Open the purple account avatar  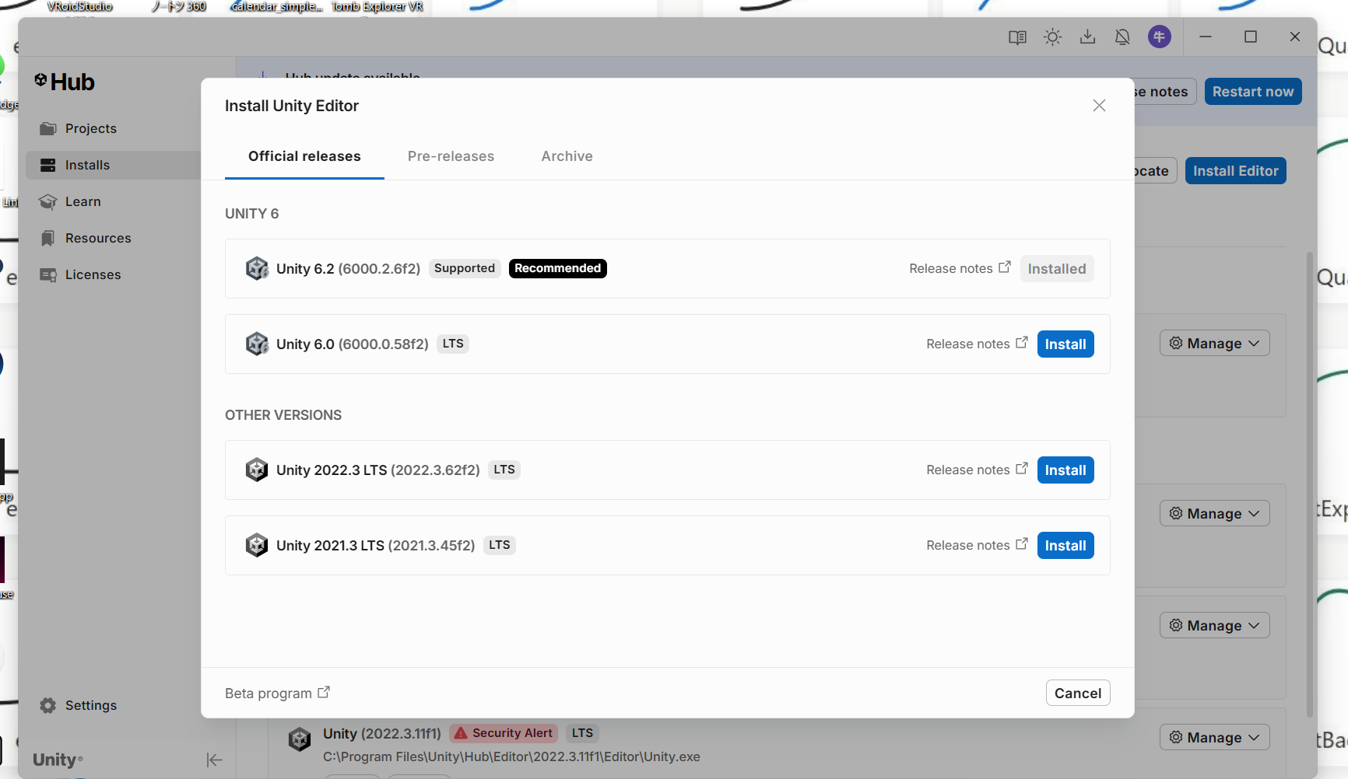point(1160,37)
